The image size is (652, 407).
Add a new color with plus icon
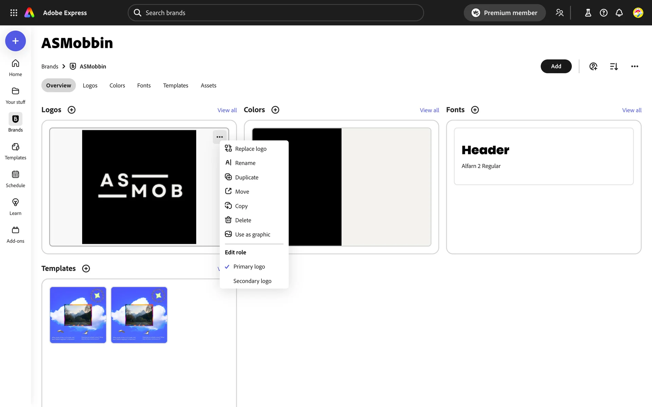pos(275,110)
